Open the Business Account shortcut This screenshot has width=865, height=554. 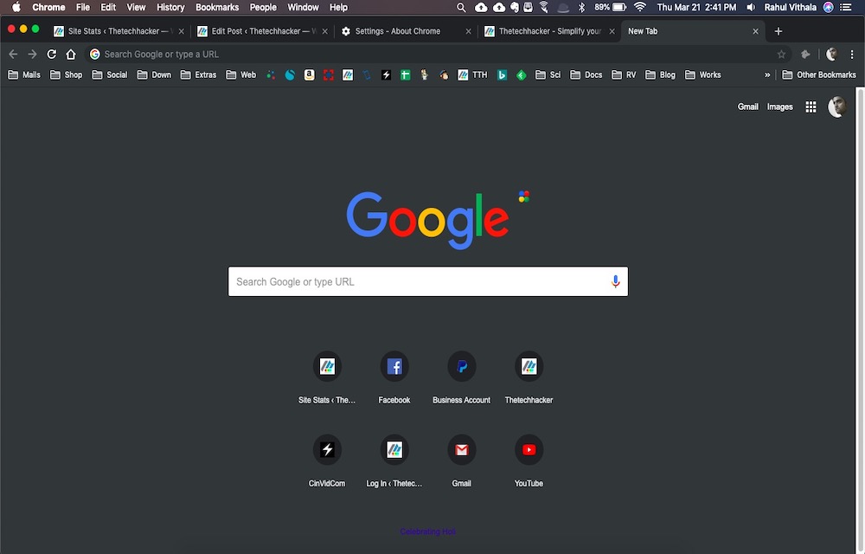(461, 365)
